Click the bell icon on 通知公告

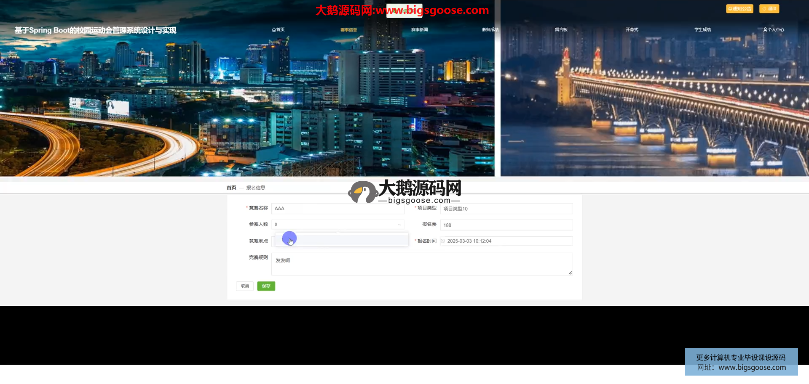(x=730, y=9)
